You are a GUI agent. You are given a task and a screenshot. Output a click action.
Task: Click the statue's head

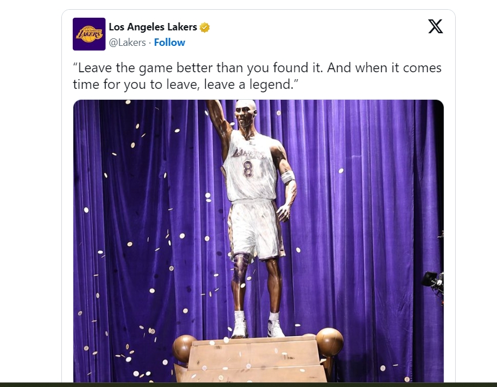(246, 112)
